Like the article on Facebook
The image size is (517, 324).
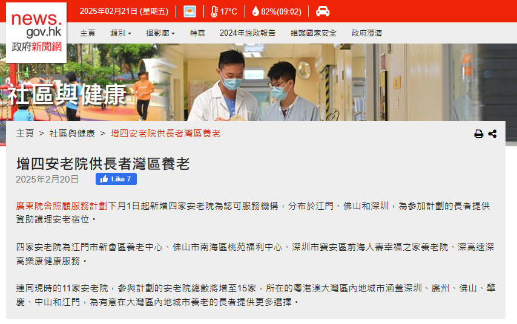tap(116, 179)
